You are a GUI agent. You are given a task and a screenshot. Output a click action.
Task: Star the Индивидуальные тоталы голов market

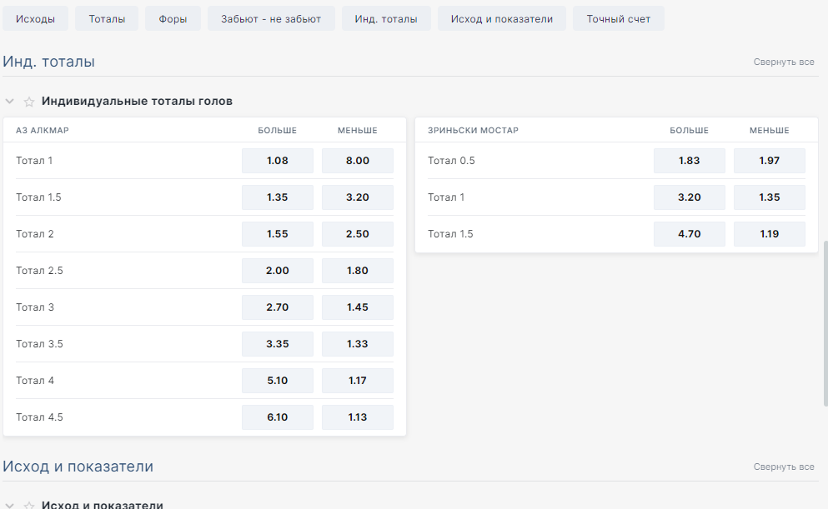point(29,102)
